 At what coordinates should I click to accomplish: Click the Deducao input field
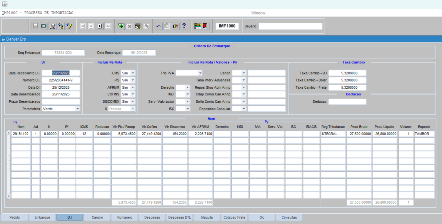[x=347, y=101]
